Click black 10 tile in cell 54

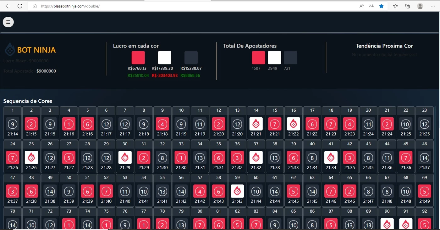[144, 191]
